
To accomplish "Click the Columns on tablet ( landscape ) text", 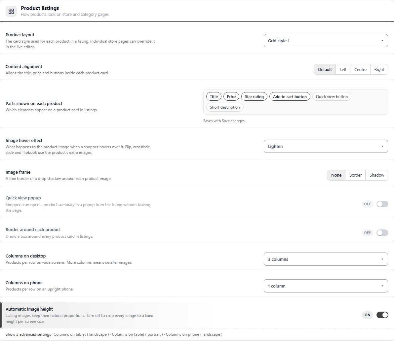I will pos(81,334).
